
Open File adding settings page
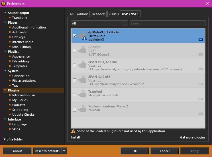click(21, 61)
